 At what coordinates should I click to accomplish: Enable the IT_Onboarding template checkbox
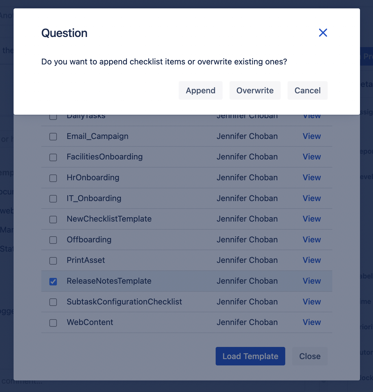pyautogui.click(x=53, y=199)
